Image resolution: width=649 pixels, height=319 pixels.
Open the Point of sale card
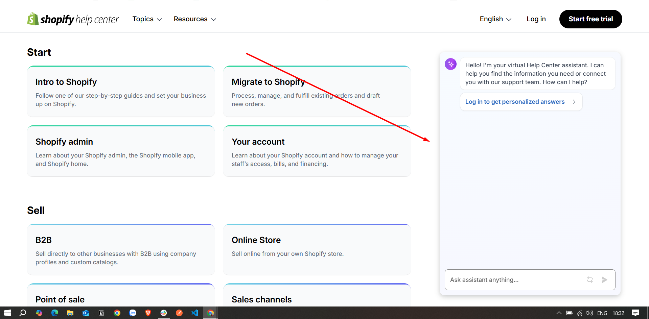click(x=121, y=295)
